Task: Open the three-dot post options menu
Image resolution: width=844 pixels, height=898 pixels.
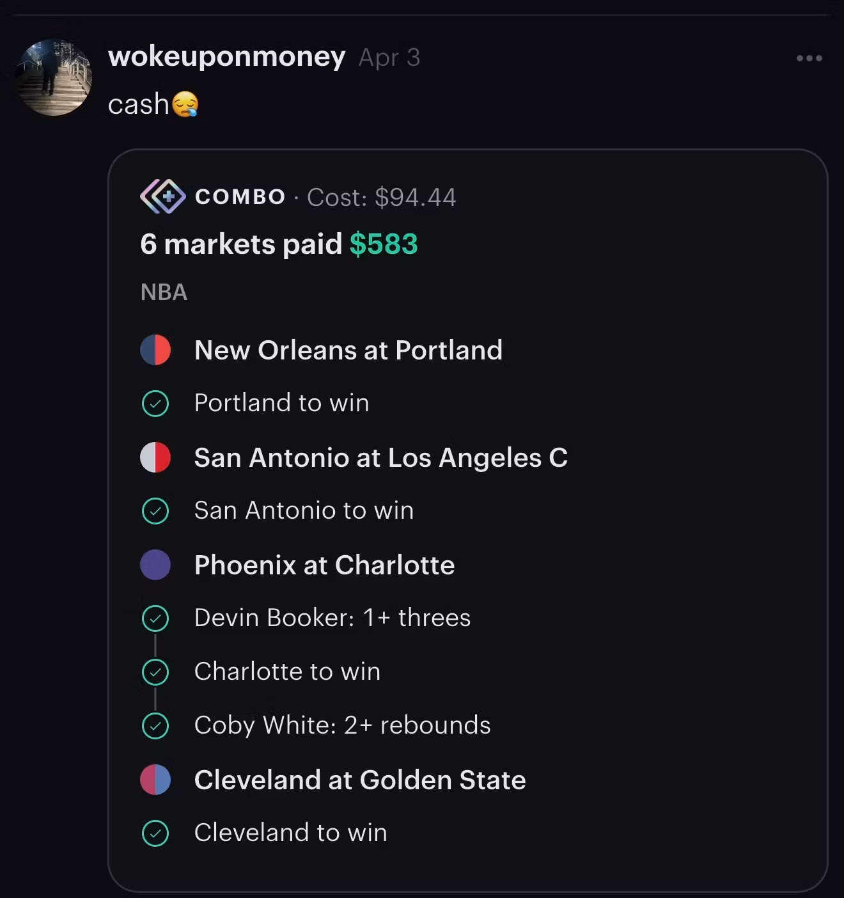Action: click(x=809, y=58)
